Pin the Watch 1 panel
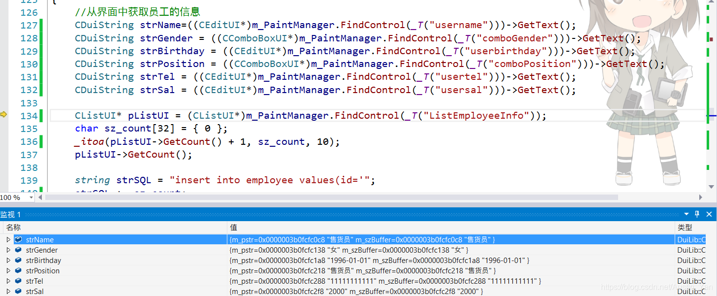The width and height of the screenshot is (717, 296). [697, 214]
